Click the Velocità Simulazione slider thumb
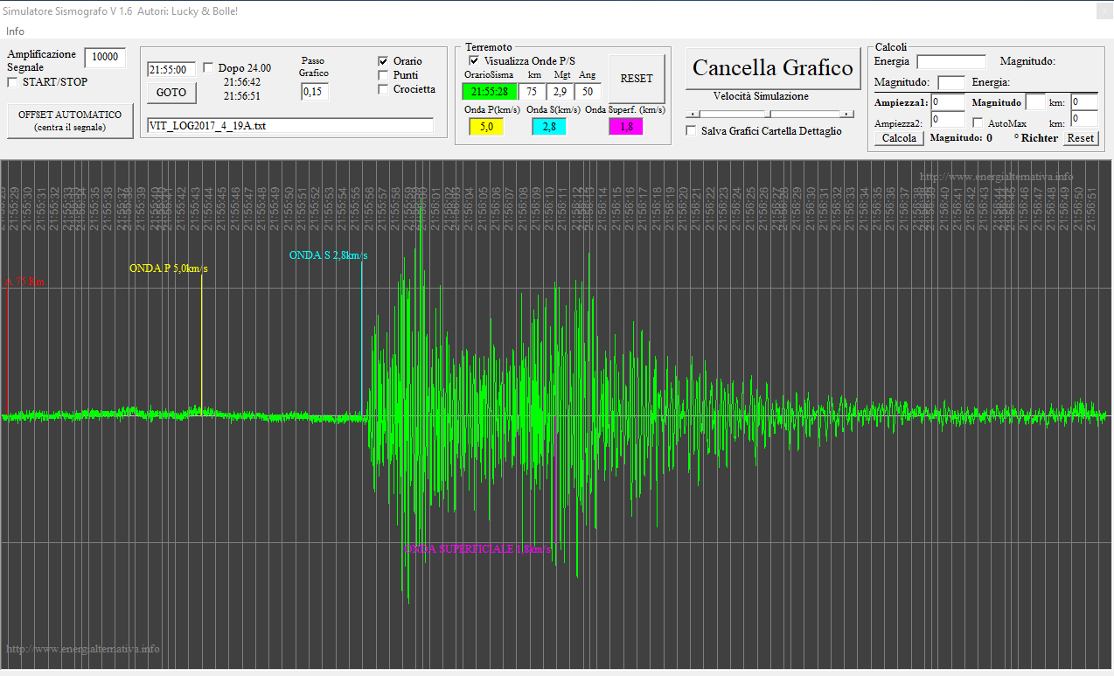The image size is (1114, 676). coord(769,114)
